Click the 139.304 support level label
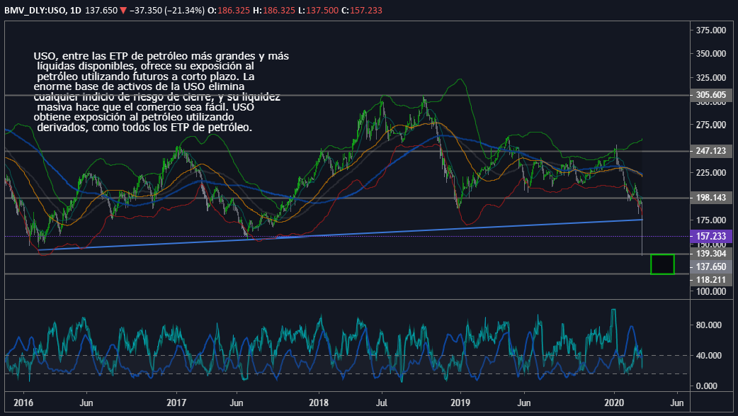Screen dimensions: 738x416 pos(710,254)
